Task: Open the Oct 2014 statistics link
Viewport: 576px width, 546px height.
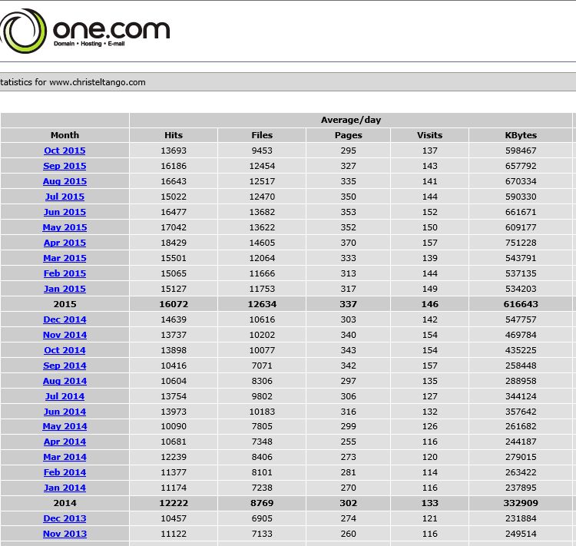Action: [x=65, y=350]
